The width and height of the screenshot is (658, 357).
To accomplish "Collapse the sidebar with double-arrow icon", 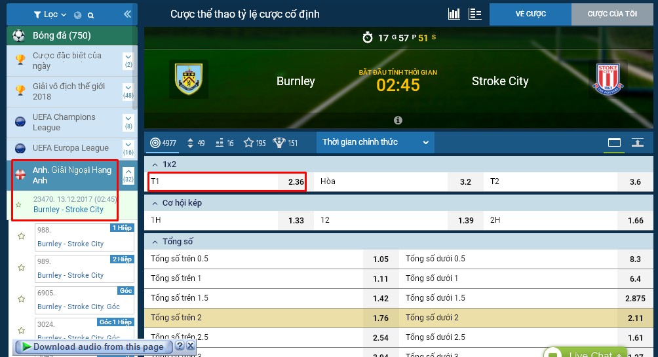I will coord(128,14).
